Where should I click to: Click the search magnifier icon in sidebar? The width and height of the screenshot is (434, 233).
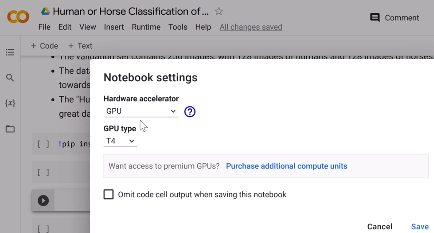tap(10, 78)
